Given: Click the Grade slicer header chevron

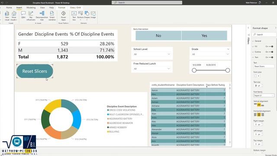Looking at the screenshot, I should pos(228,49).
